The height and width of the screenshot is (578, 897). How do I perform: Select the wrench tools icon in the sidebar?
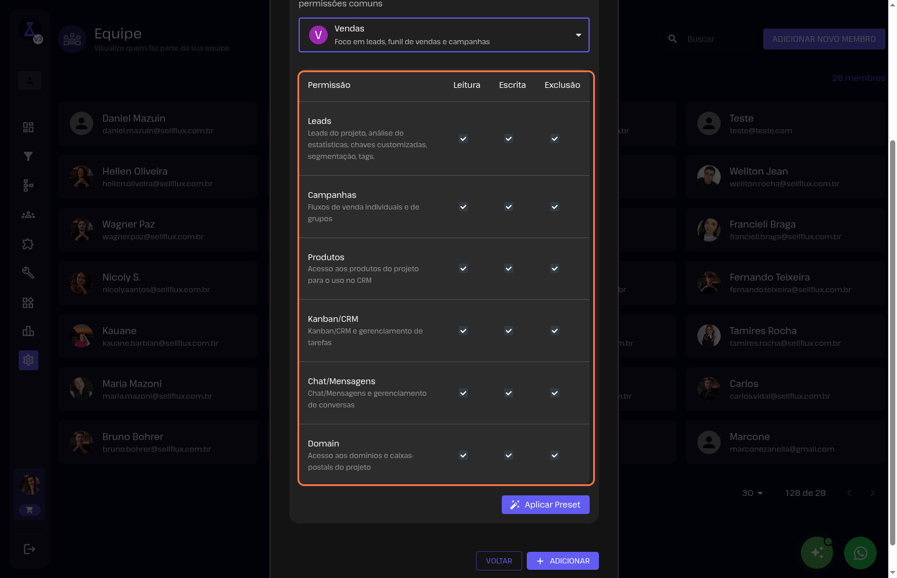28,272
